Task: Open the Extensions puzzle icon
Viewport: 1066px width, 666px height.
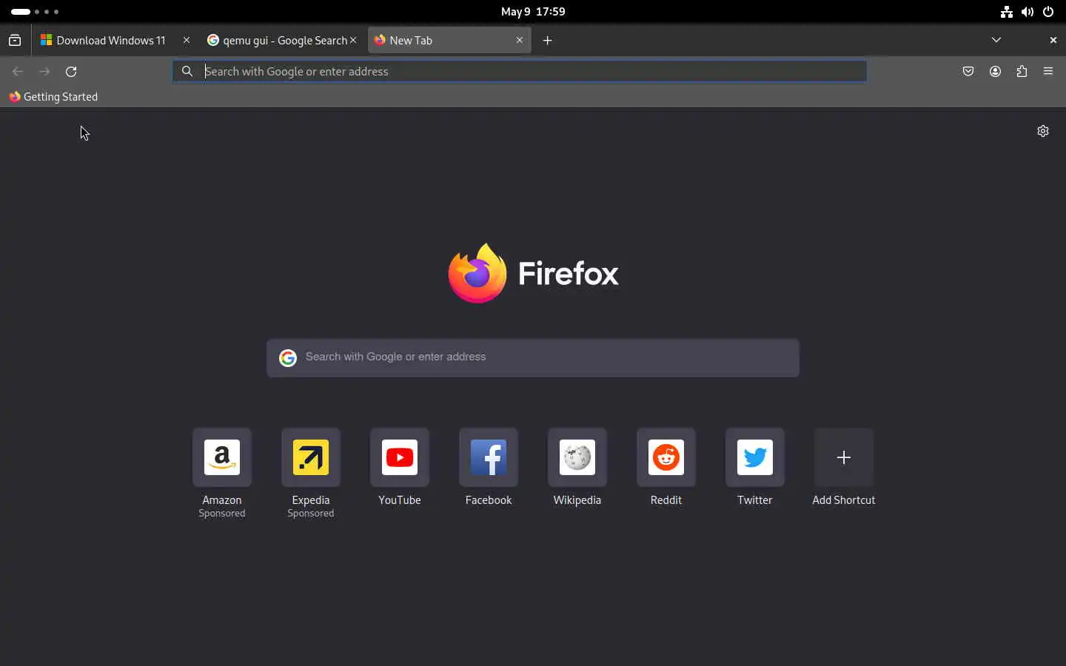Action: (1022, 71)
